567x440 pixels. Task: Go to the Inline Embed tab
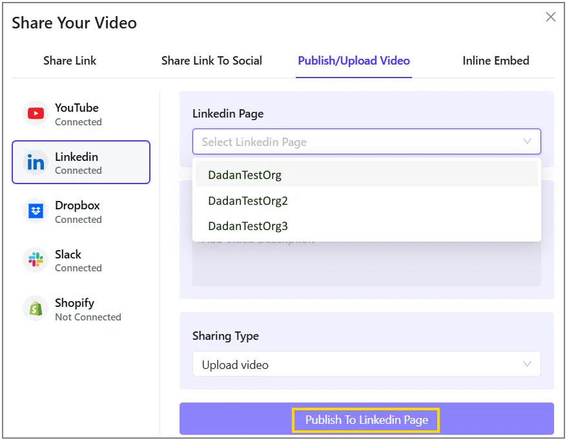click(x=495, y=61)
